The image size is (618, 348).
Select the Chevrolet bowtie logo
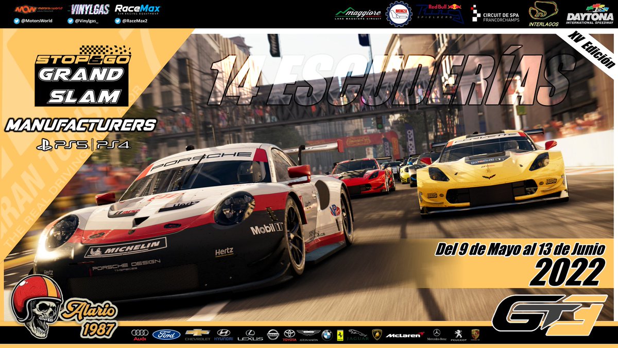tap(198, 335)
